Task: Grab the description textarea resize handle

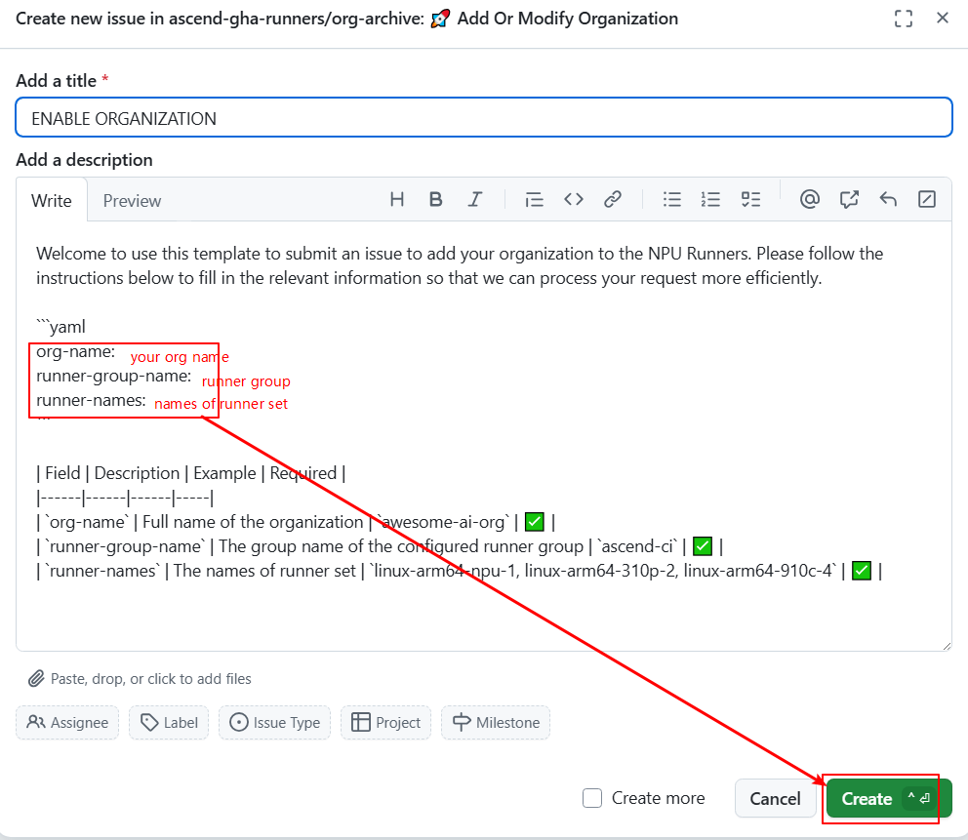Action: pyautogui.click(x=947, y=646)
